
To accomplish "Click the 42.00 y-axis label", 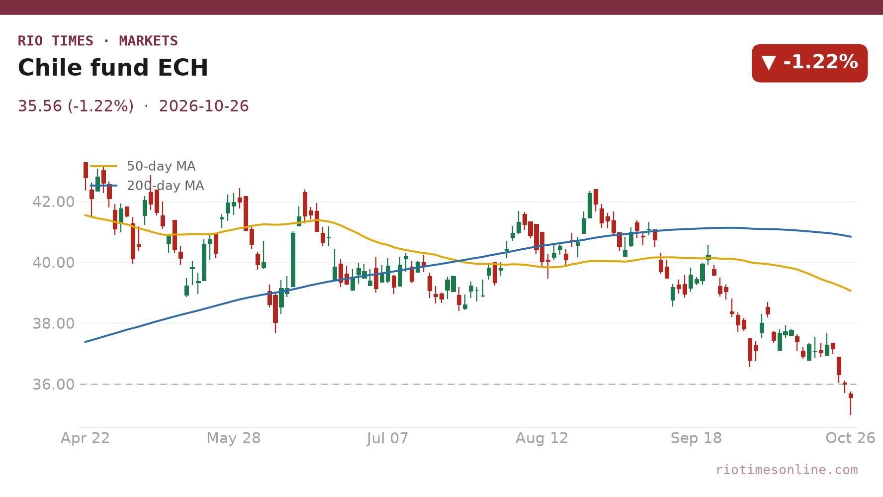I will pyautogui.click(x=53, y=202).
